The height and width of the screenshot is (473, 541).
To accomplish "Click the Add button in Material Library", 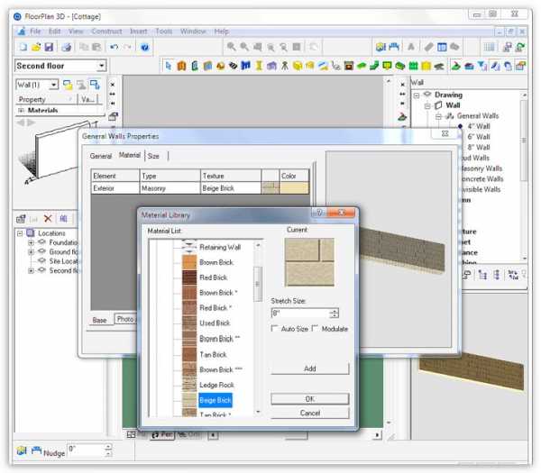I will coord(310,368).
